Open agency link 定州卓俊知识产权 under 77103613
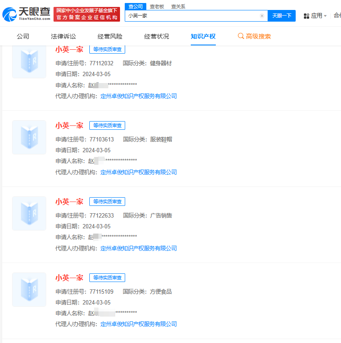Viewport: 341px width, 343px height. (139, 172)
